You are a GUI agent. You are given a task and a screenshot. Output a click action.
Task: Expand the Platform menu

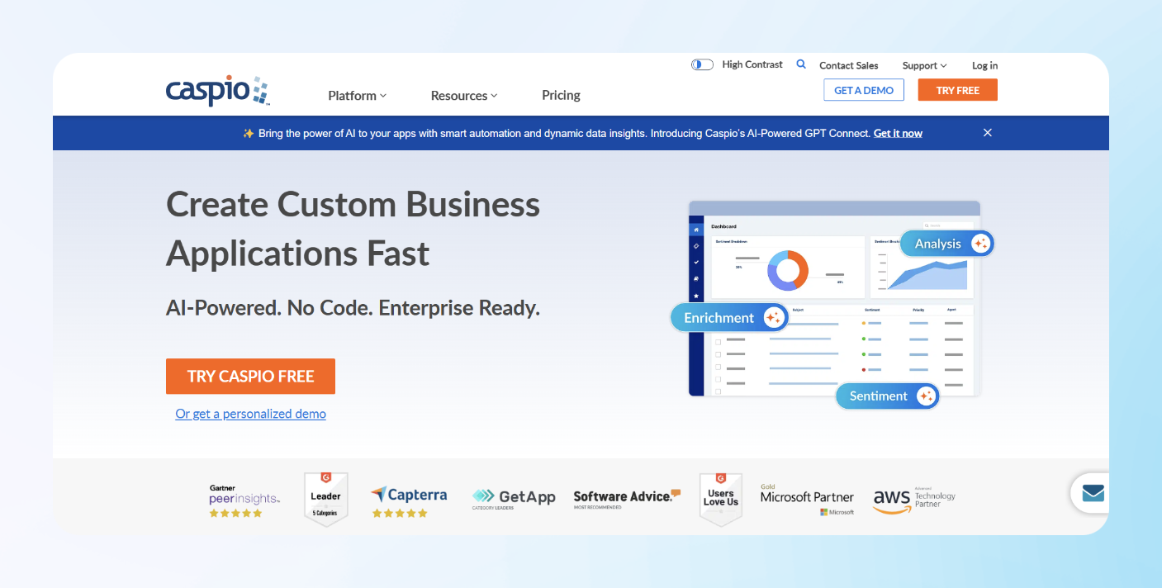click(357, 96)
